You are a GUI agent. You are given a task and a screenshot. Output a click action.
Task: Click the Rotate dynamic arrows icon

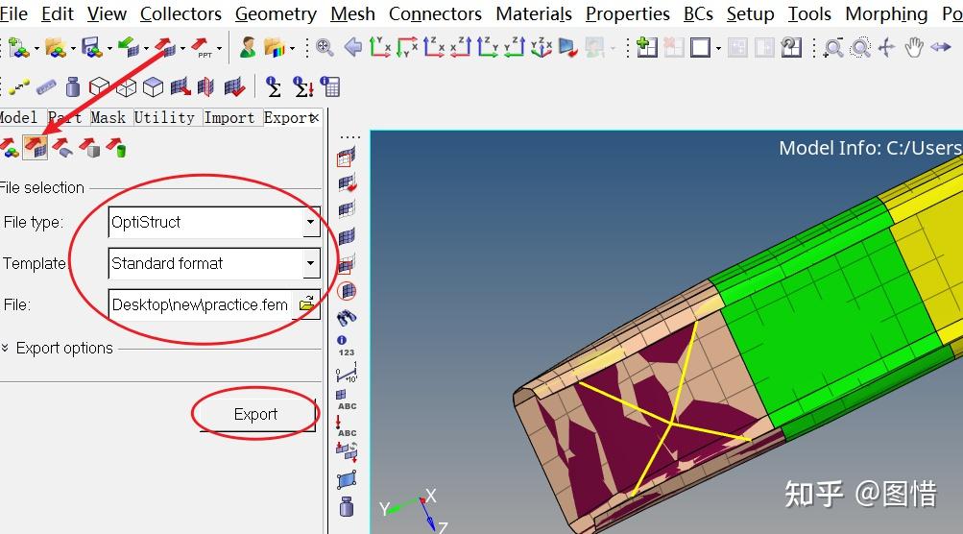pos(887,47)
